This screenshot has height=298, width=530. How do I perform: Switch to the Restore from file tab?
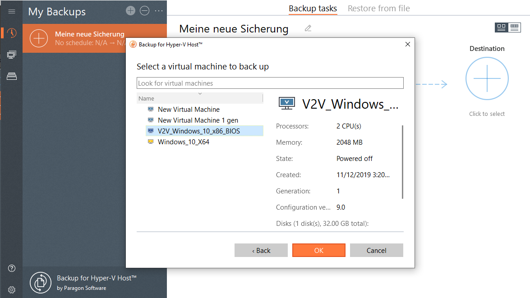coord(379,8)
